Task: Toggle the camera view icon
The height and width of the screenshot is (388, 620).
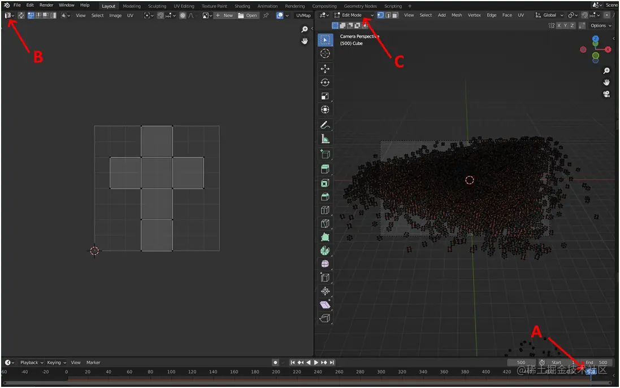Action: point(606,94)
